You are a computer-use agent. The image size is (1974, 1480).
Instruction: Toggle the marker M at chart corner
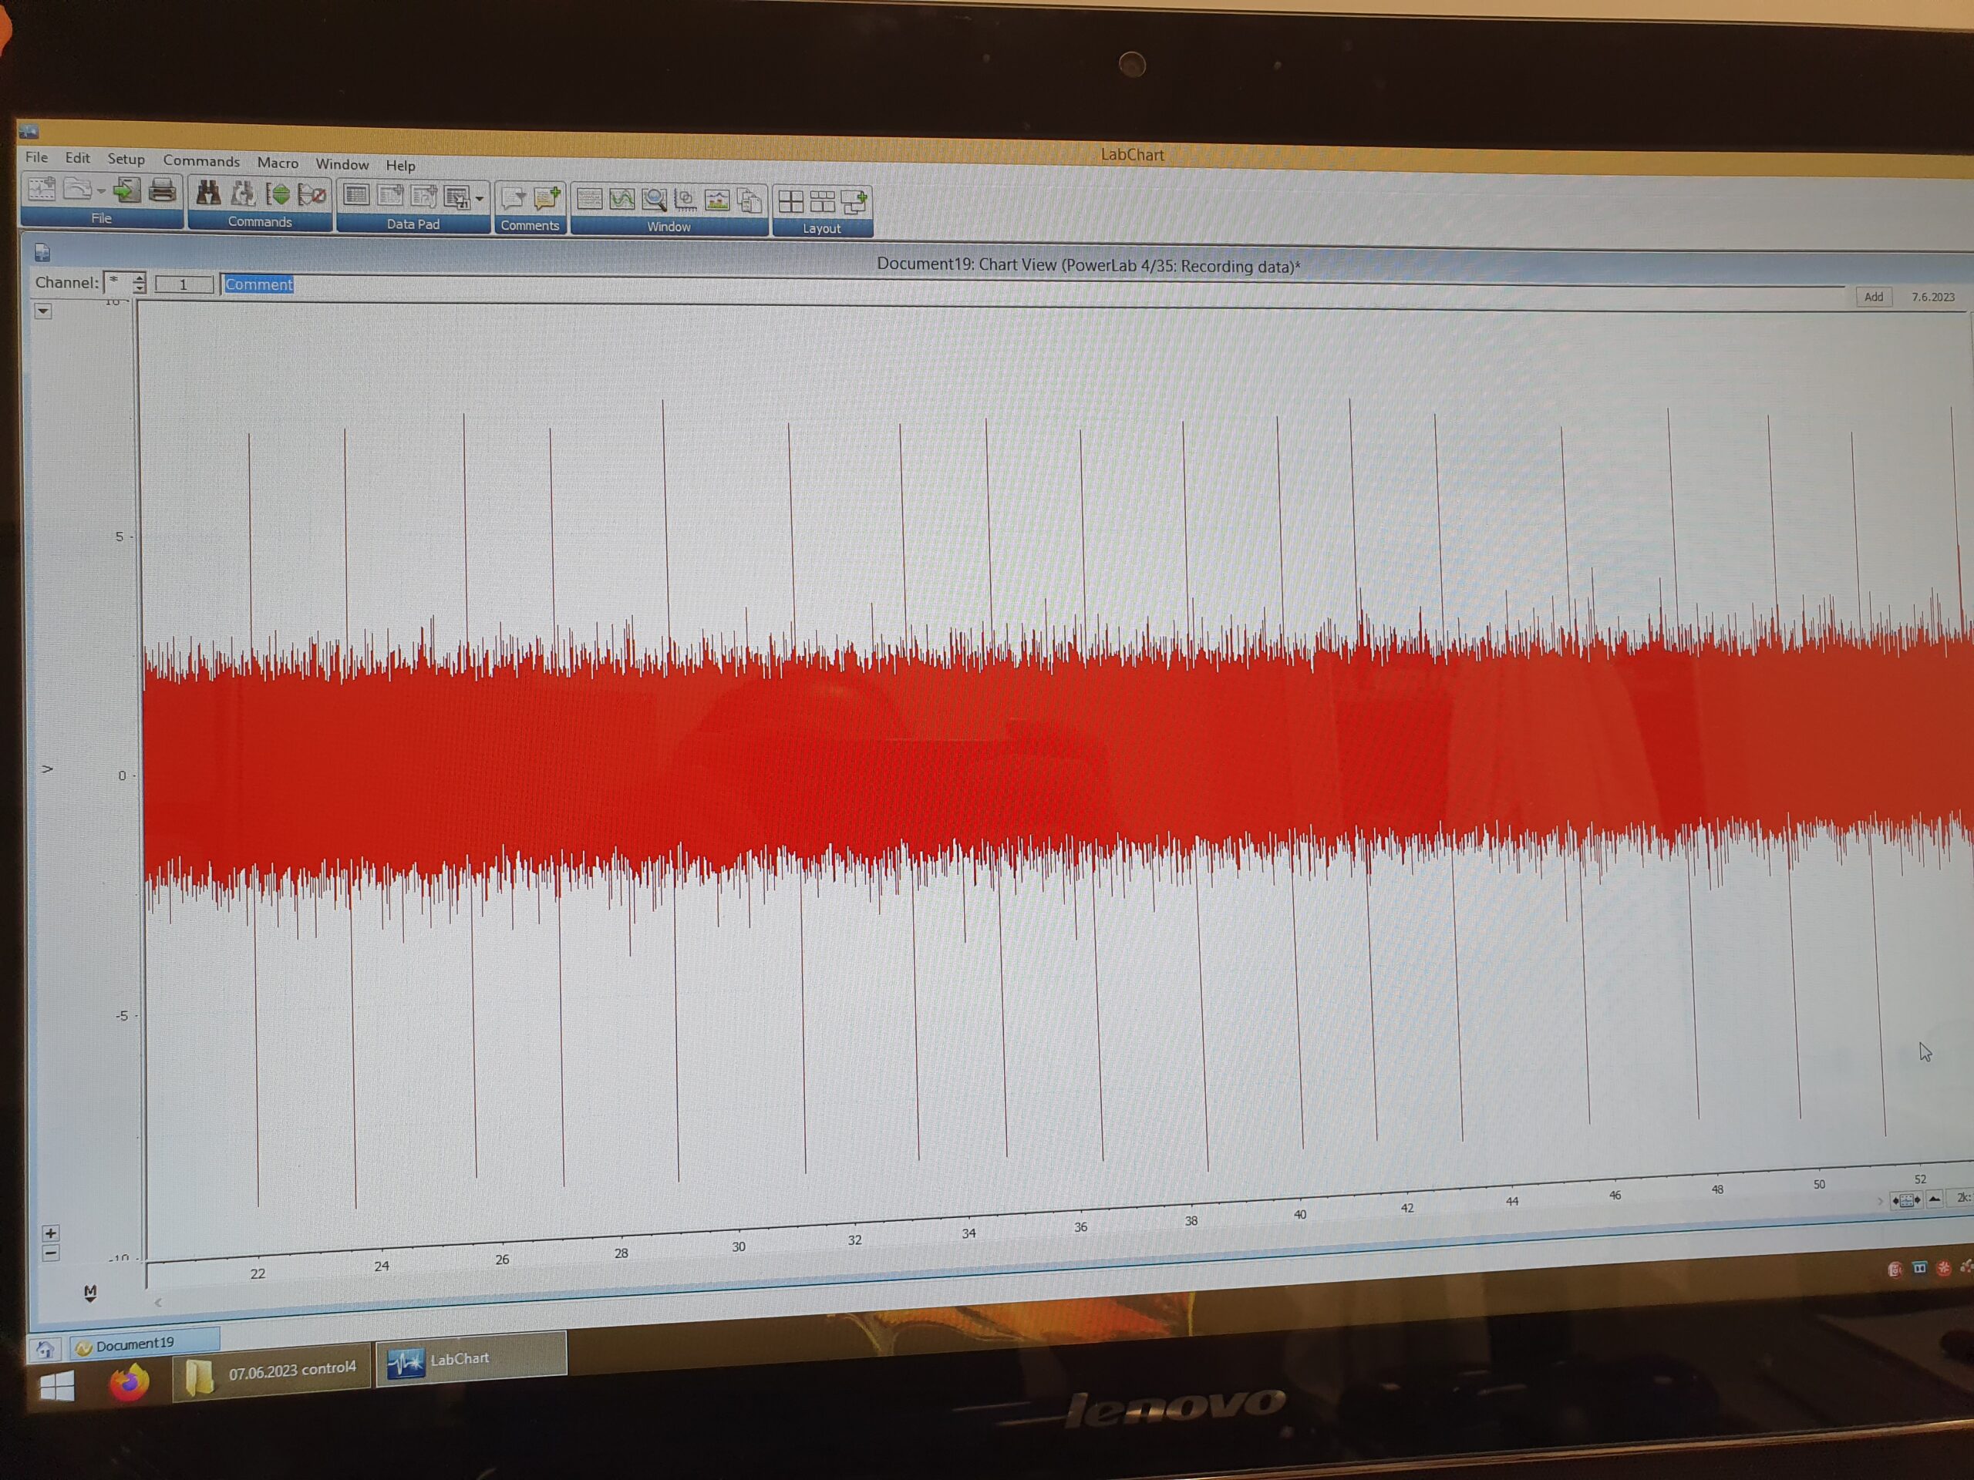[90, 1293]
